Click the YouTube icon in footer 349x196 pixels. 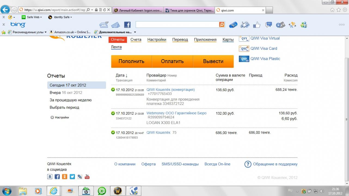[x=87, y=177]
